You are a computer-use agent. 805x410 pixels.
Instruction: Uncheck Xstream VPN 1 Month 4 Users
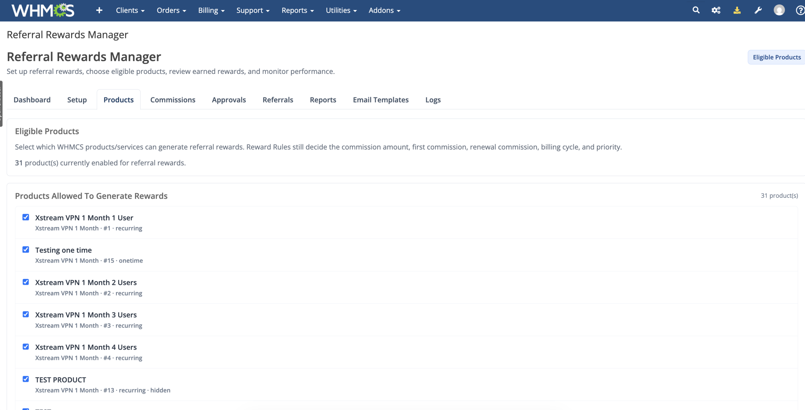tap(26, 347)
